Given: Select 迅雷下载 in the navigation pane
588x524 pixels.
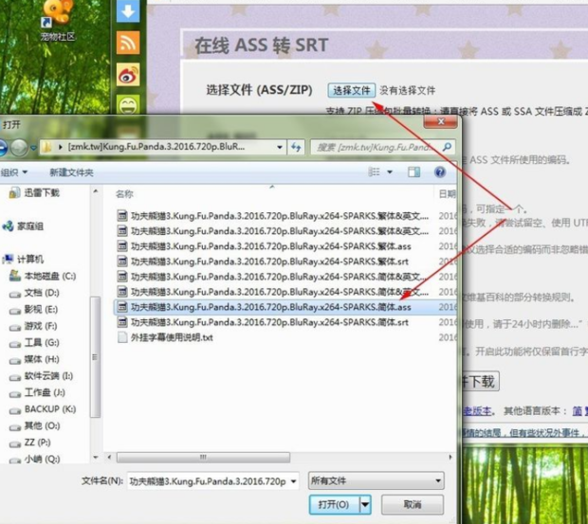Looking at the screenshot, I should pos(34,193).
